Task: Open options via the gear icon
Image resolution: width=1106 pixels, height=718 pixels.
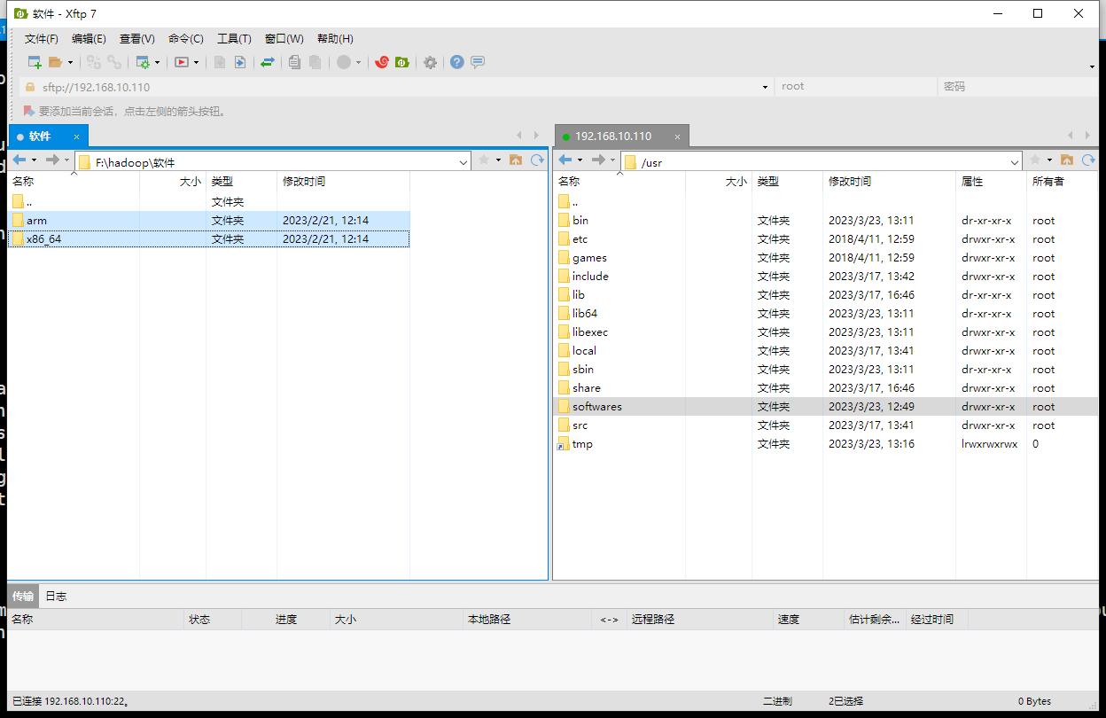Action: point(430,62)
